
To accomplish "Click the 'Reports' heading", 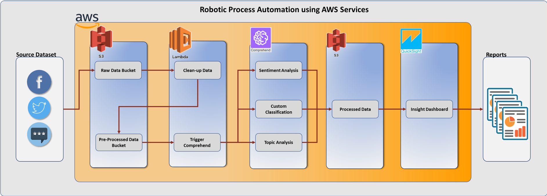I will click(496, 55).
